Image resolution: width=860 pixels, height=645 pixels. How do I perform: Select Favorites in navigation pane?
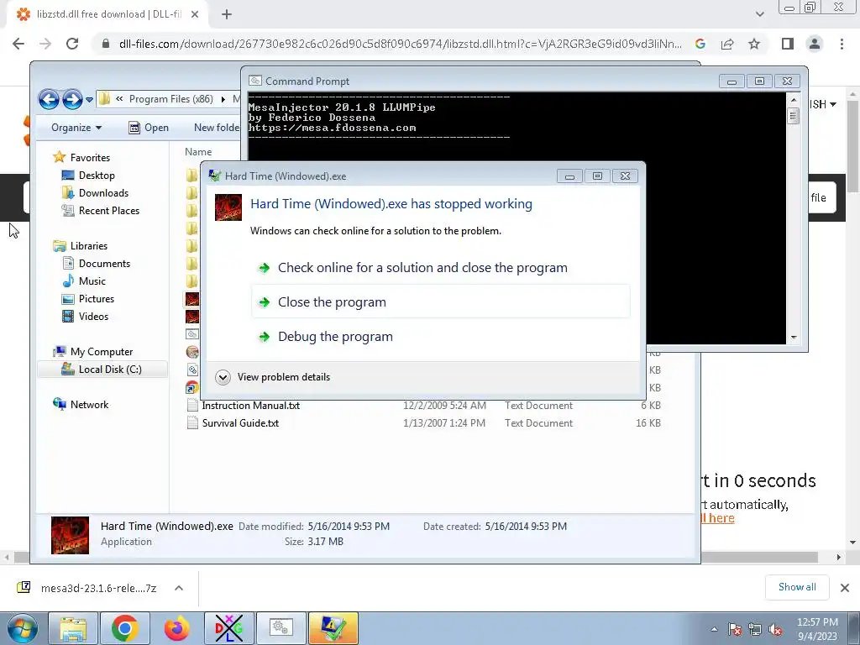90,157
